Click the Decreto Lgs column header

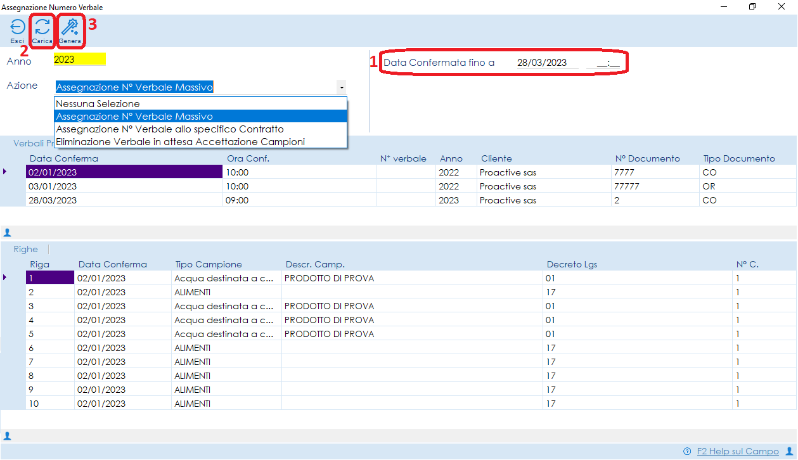572,264
